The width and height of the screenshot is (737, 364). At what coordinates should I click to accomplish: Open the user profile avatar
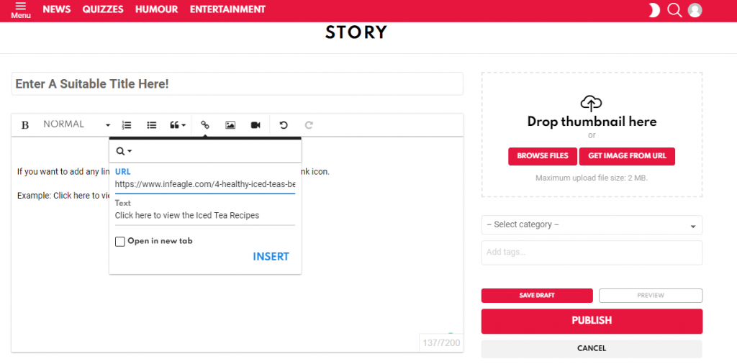(x=695, y=10)
